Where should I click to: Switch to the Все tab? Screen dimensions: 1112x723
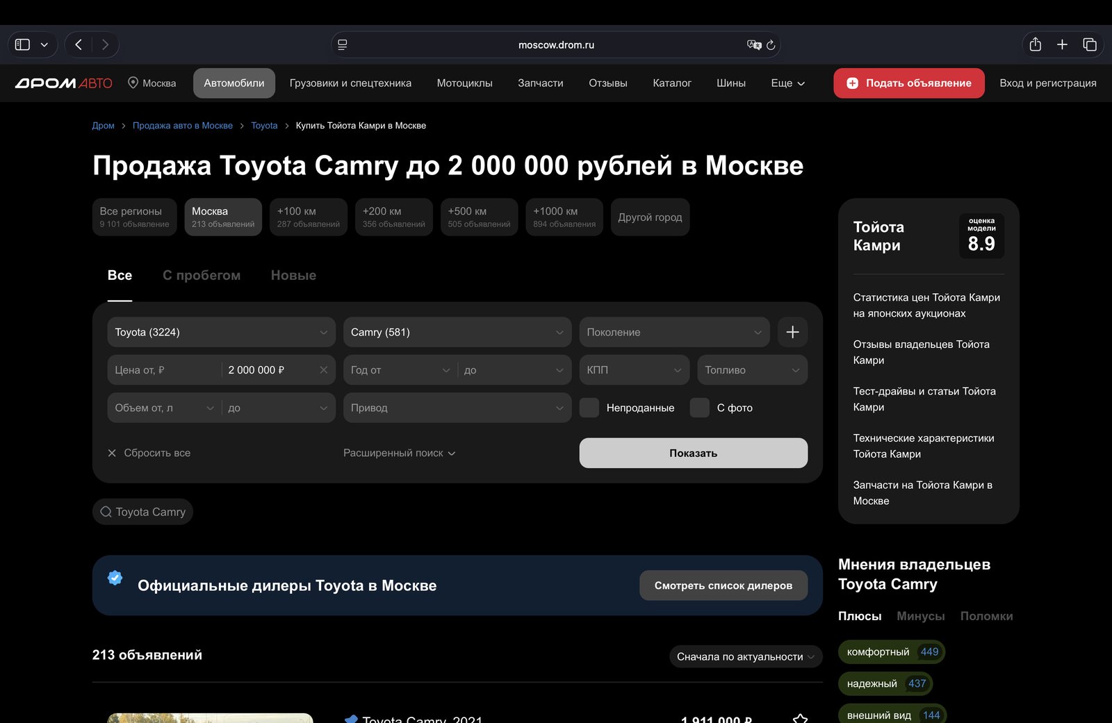pyautogui.click(x=120, y=276)
